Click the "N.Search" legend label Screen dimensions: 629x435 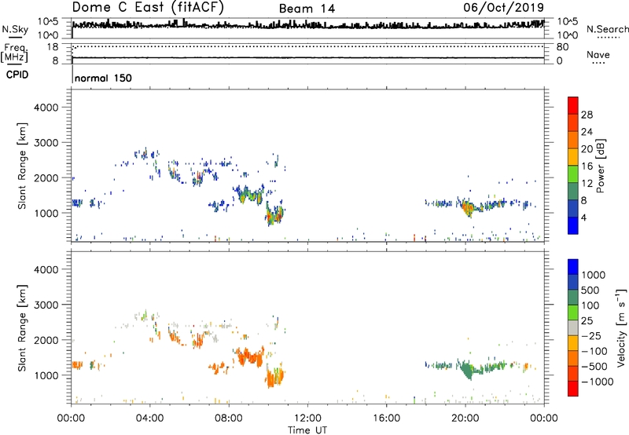607,29
